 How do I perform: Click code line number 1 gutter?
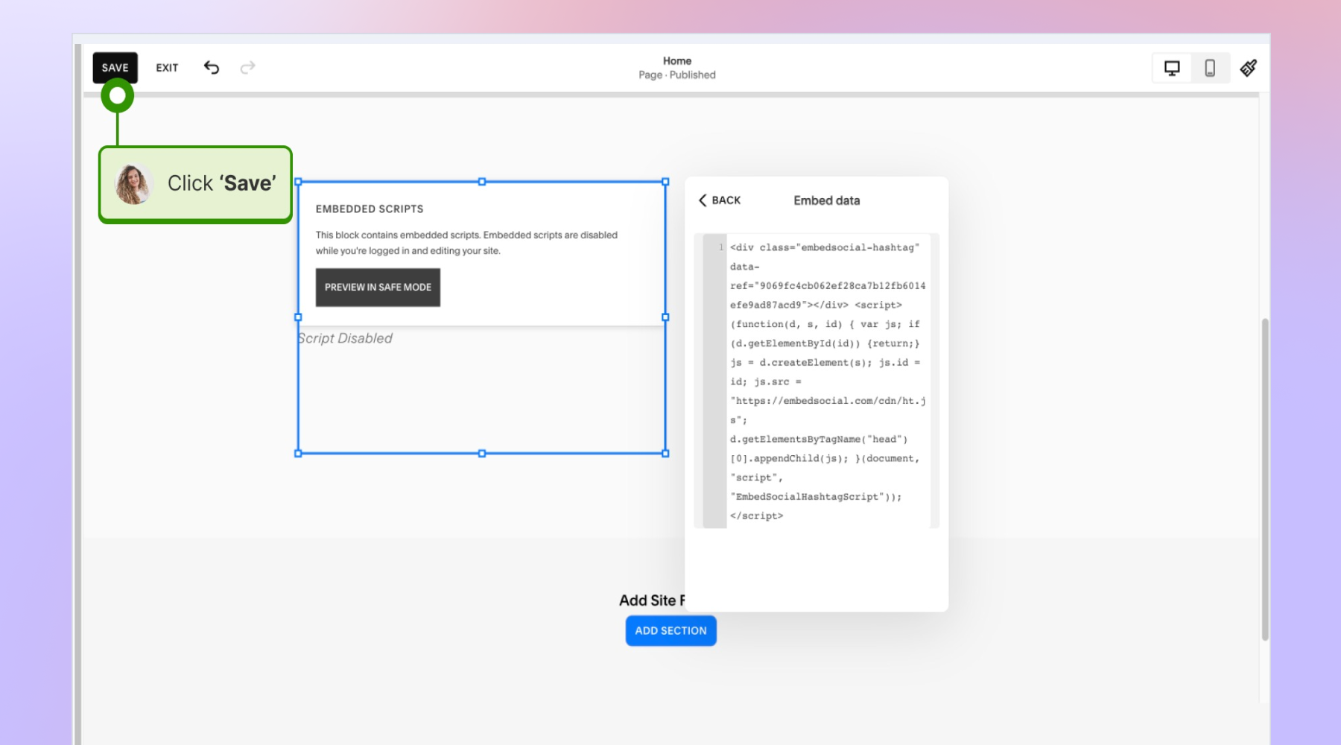coord(720,247)
